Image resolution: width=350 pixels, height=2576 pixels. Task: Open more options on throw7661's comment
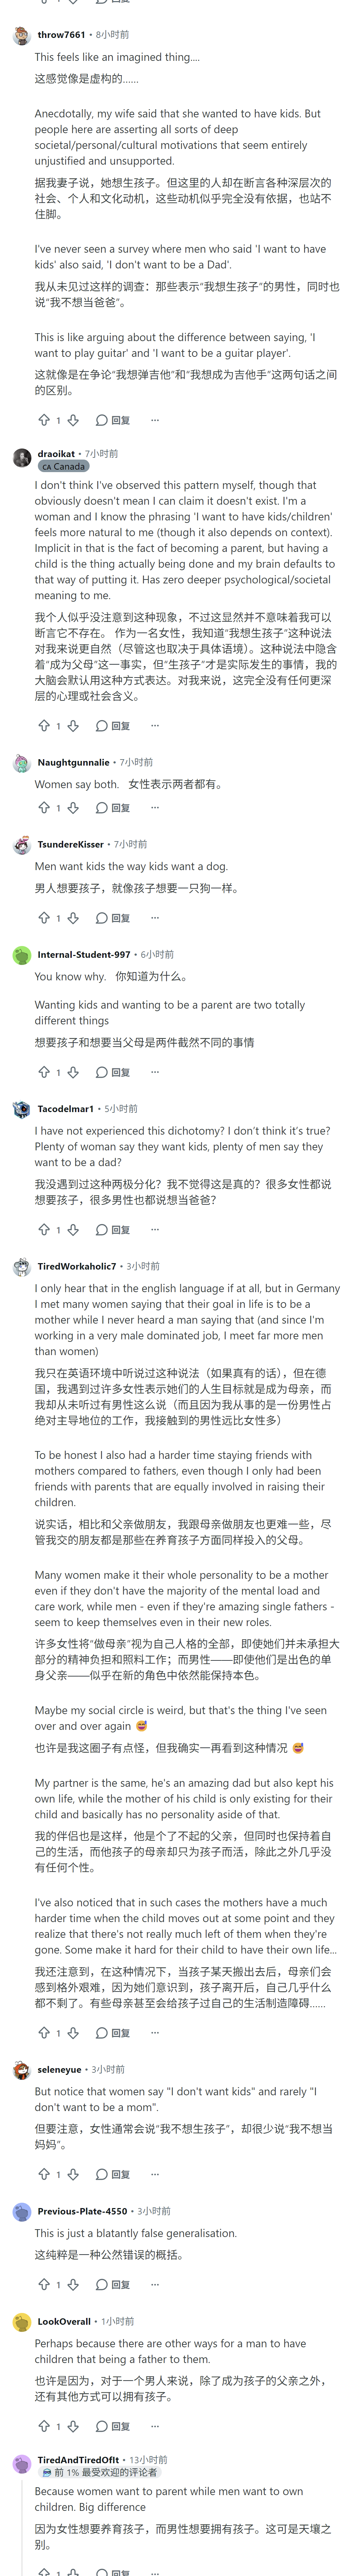pyautogui.click(x=155, y=420)
